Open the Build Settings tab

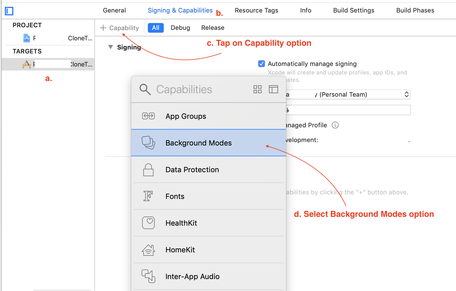pos(354,11)
